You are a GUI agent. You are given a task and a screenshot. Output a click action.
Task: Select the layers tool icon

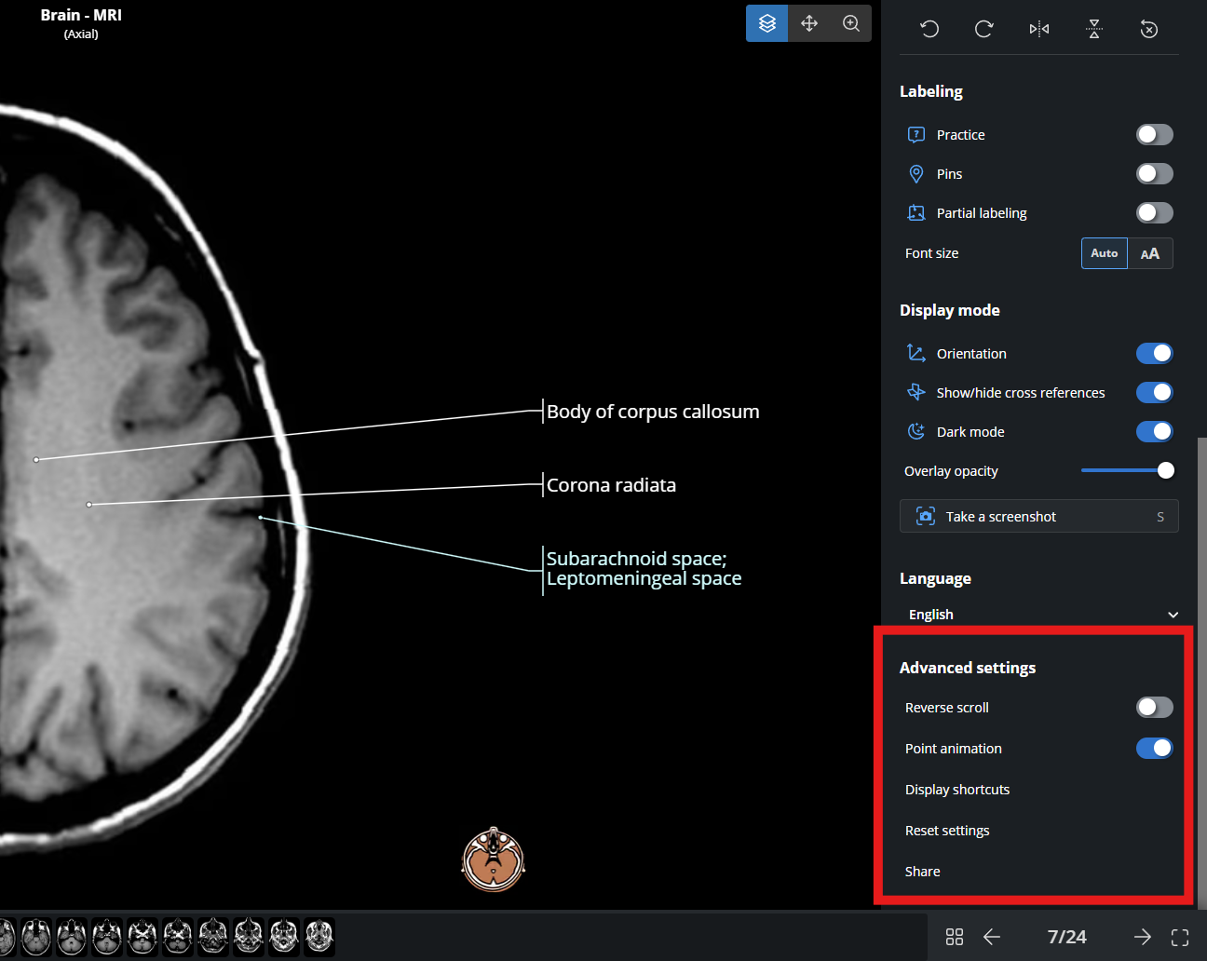(766, 23)
